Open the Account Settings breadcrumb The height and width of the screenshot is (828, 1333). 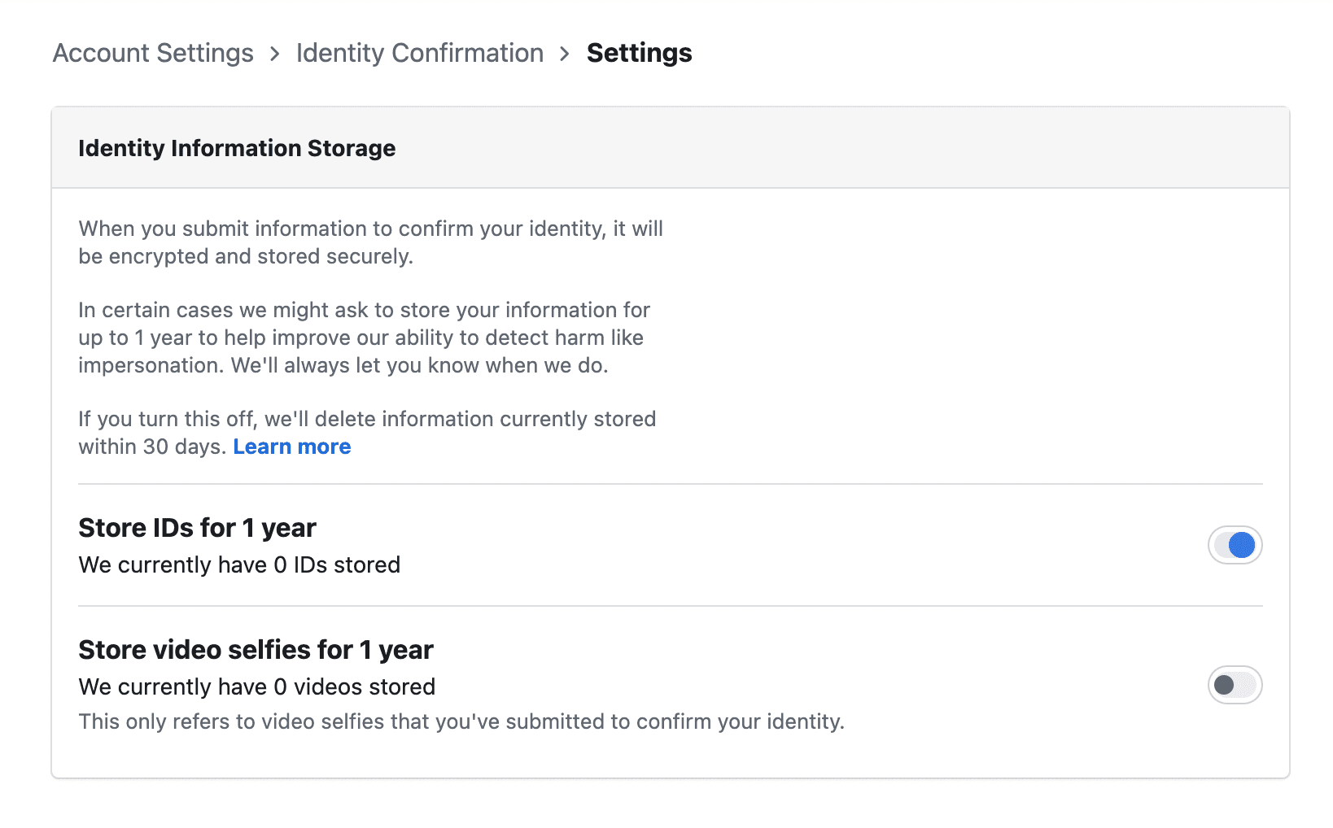(x=153, y=53)
